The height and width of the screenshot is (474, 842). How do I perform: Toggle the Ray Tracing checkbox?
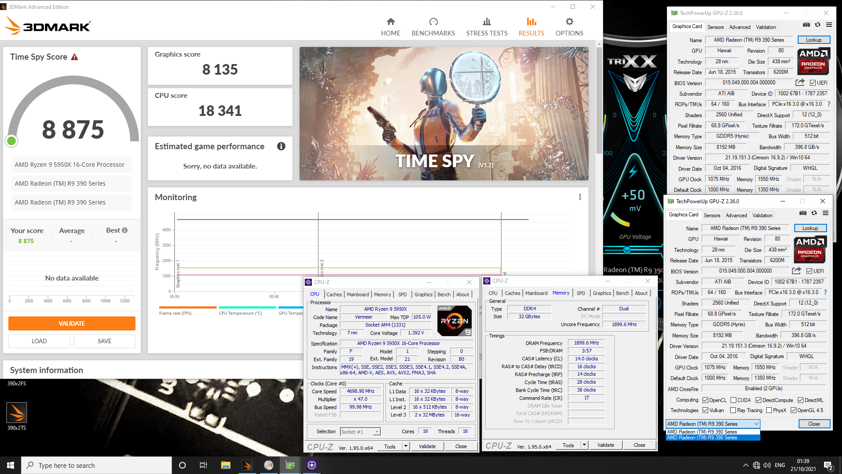point(733,410)
